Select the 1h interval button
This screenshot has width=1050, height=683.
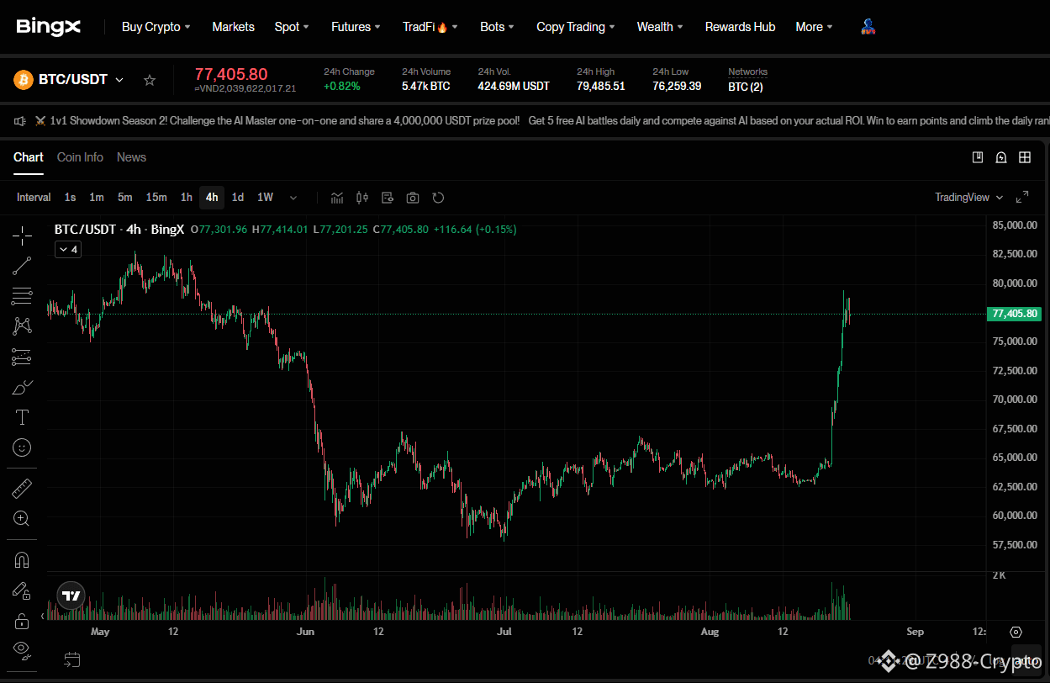click(x=186, y=198)
